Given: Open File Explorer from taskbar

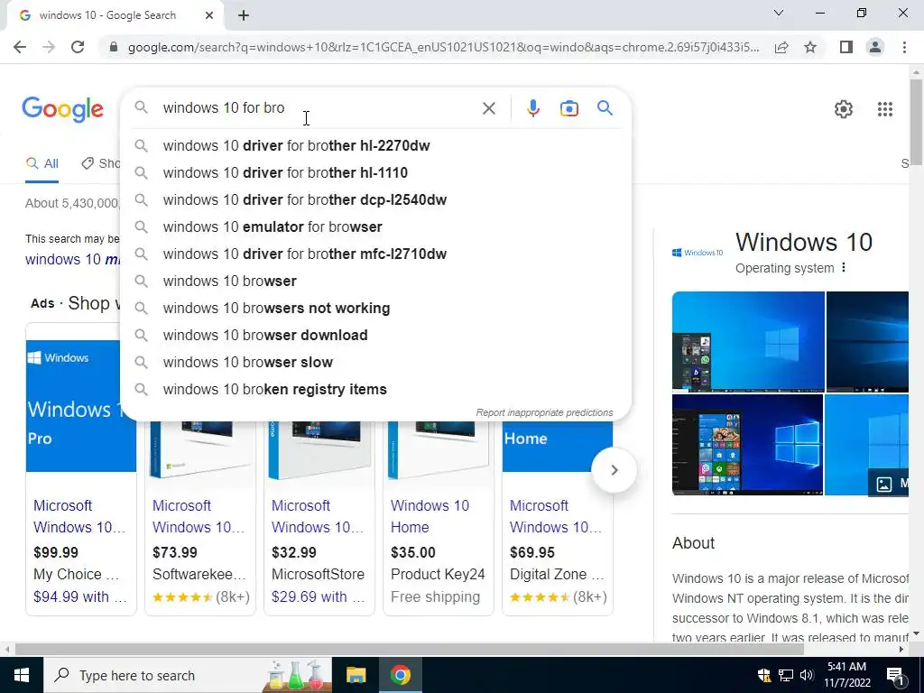Looking at the screenshot, I should 356,675.
